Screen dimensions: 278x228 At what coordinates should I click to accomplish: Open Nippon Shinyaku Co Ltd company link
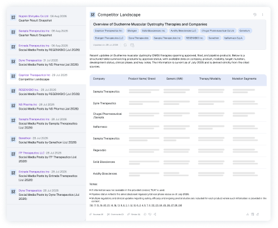33,16
